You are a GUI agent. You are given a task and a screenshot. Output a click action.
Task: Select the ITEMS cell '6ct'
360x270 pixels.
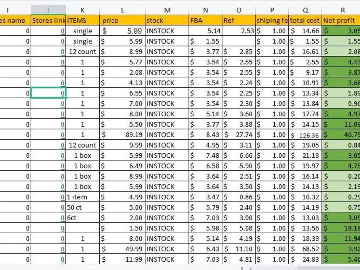[83, 218]
